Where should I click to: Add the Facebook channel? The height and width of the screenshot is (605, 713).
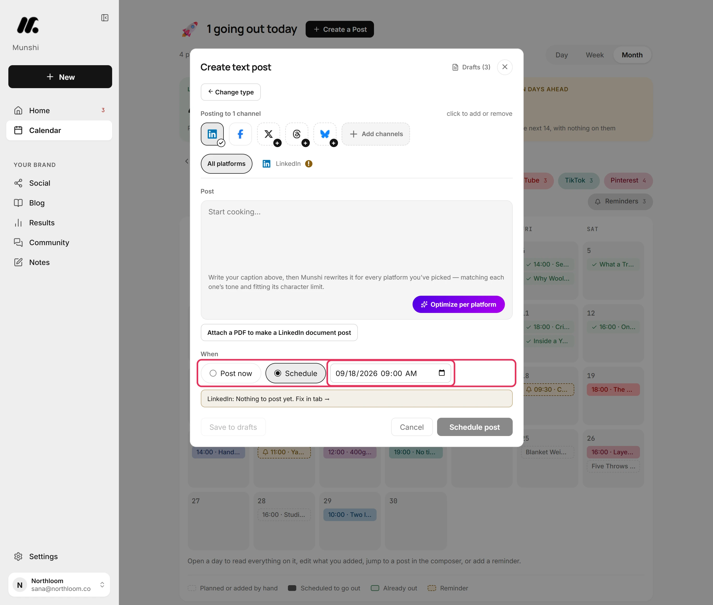pos(240,134)
